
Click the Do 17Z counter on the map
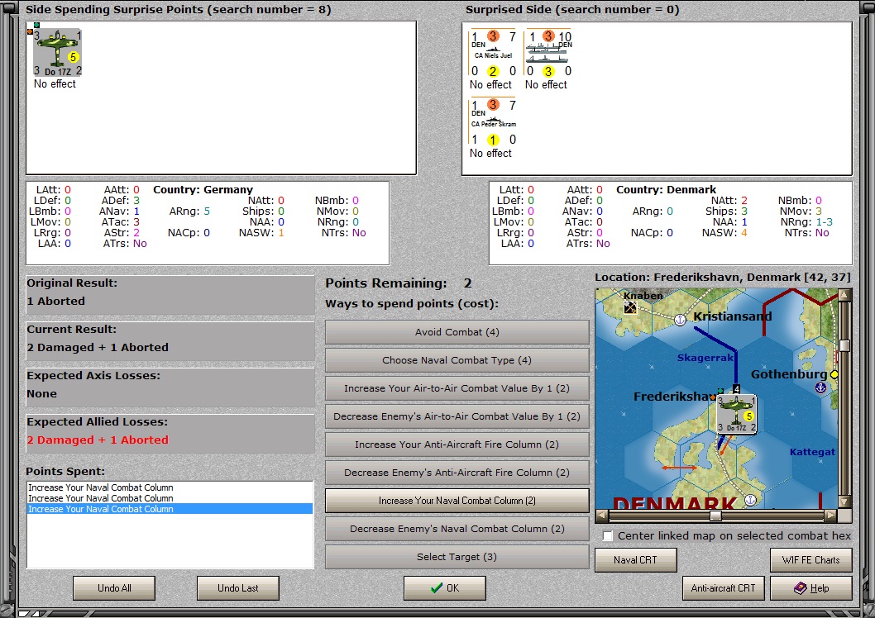tap(736, 414)
